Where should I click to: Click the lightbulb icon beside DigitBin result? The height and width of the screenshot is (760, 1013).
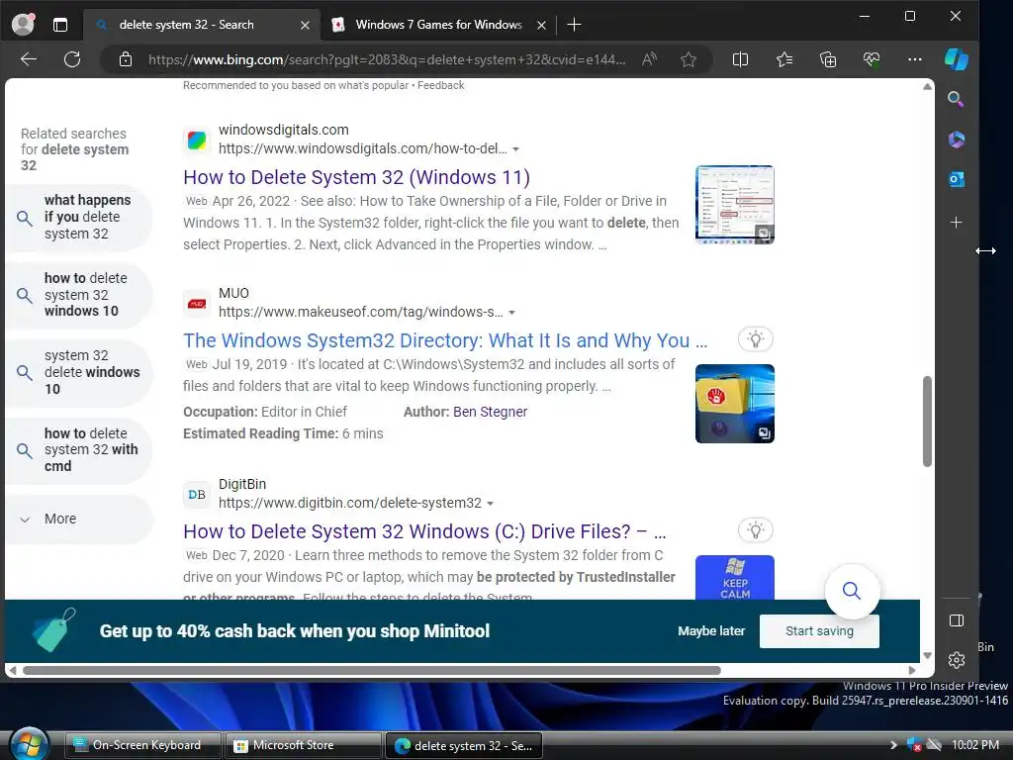point(755,530)
